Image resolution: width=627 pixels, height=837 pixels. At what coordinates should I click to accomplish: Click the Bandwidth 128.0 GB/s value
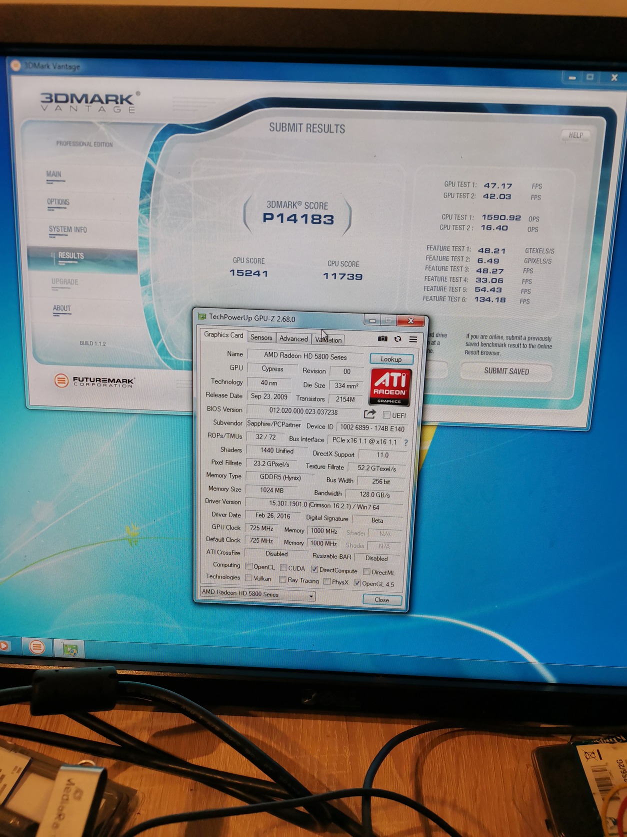click(x=374, y=495)
